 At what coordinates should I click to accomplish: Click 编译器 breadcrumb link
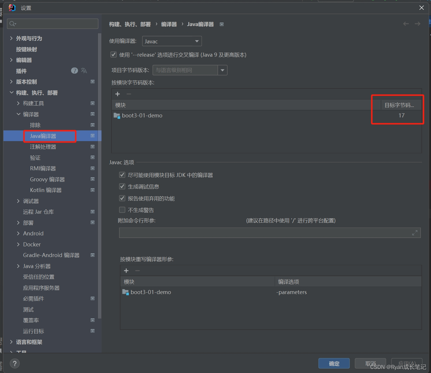(x=169, y=24)
